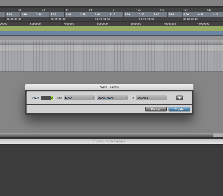Click 6000000 on the samples ruler

click(x=35, y=24)
